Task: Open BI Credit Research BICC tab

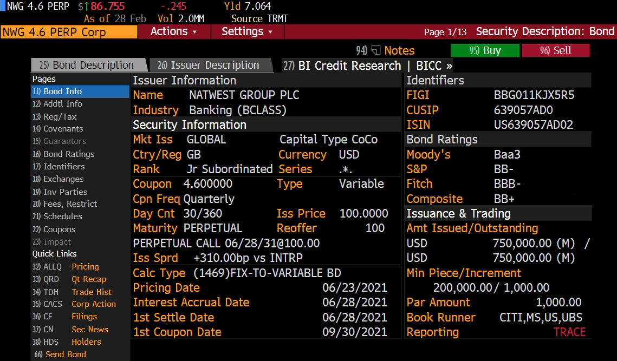Action: pos(368,65)
